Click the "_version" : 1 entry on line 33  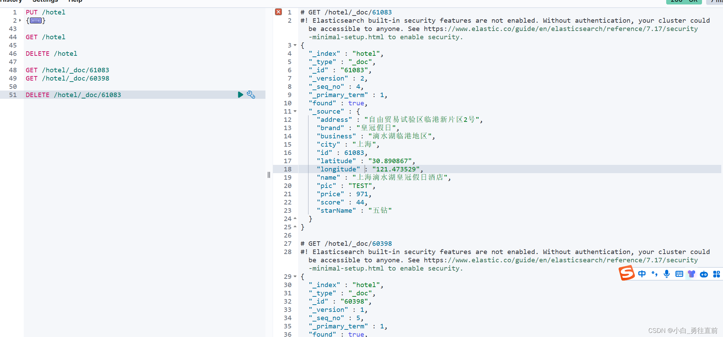[x=338, y=309]
